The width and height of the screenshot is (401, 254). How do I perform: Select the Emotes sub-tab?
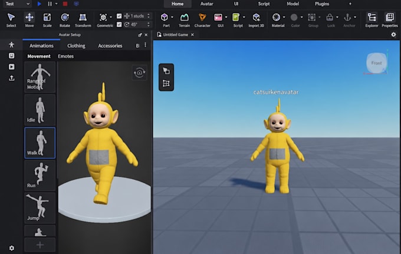coord(65,56)
